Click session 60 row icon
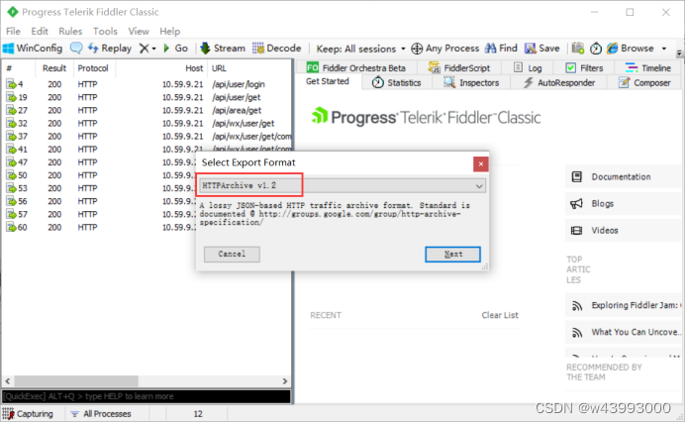The height and width of the screenshot is (423, 686). 11,227
